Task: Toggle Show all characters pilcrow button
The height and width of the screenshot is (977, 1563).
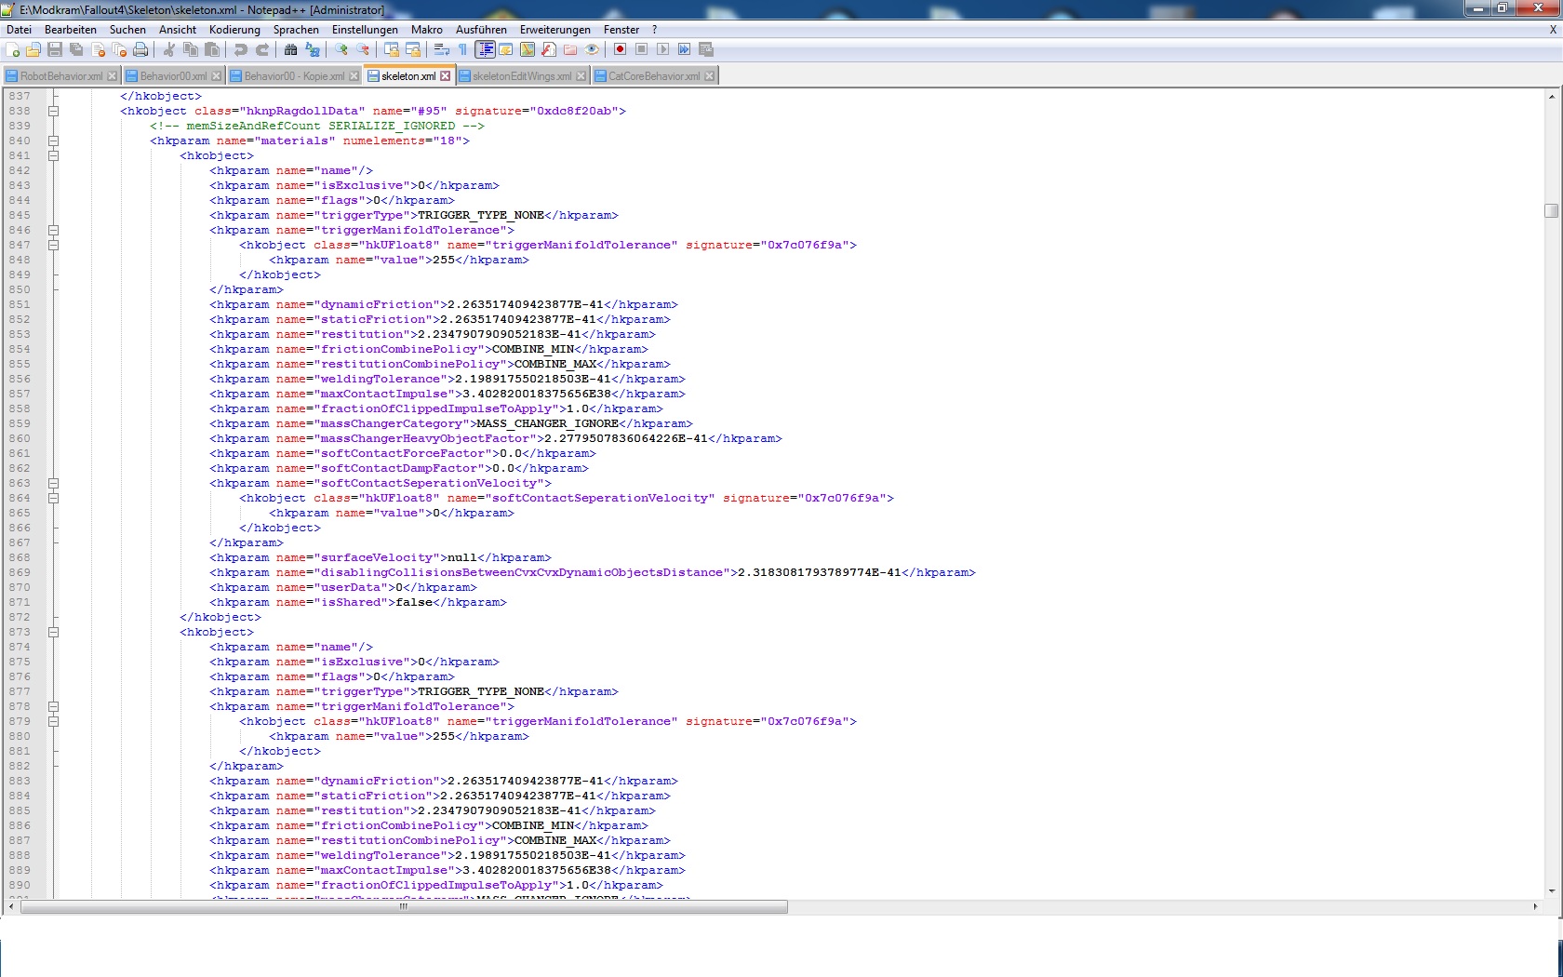Action: point(462,49)
